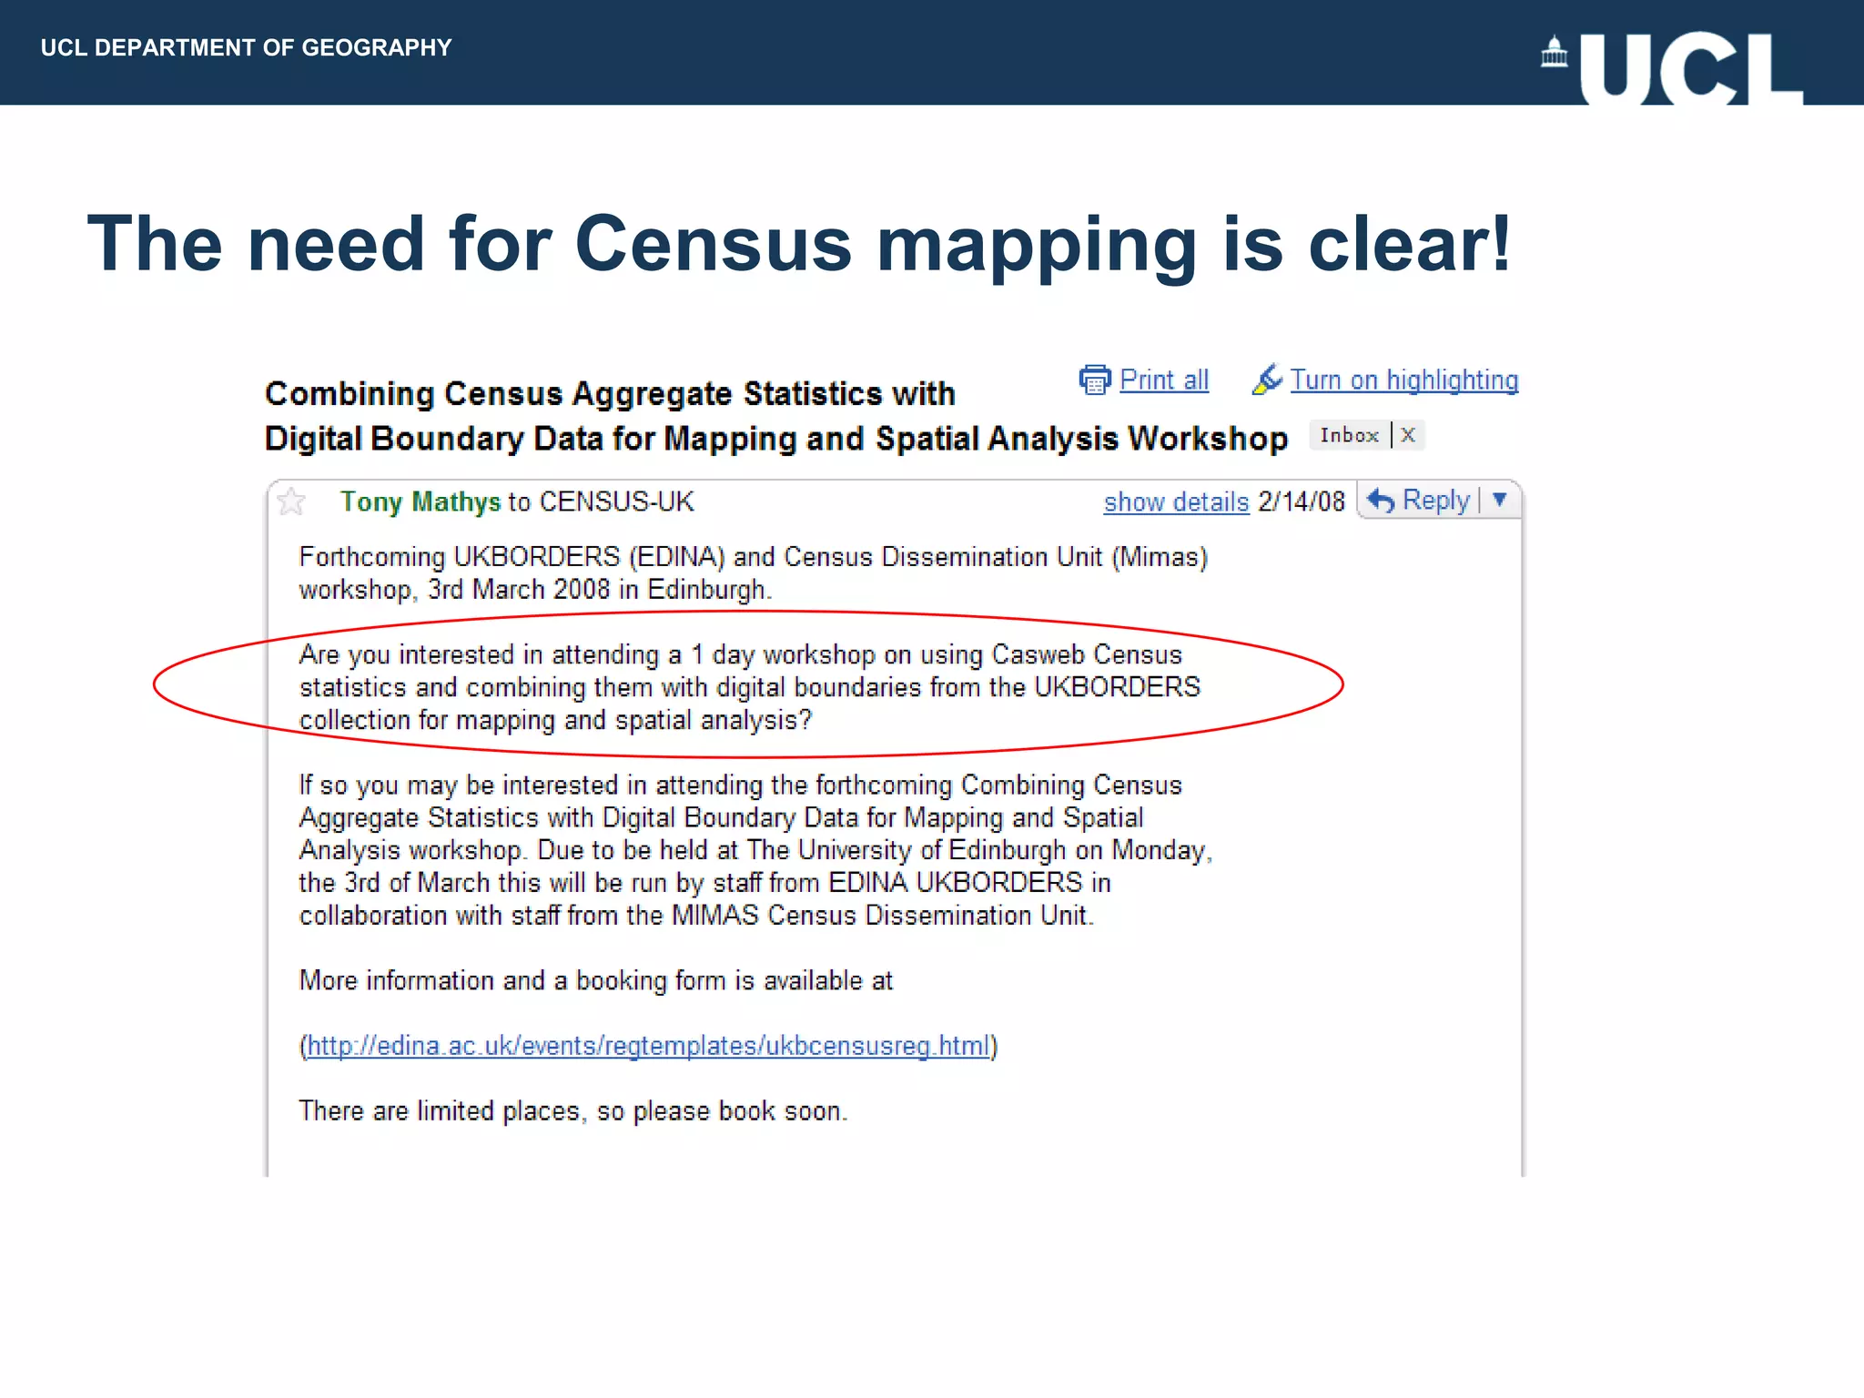This screenshot has width=1864, height=1398.
Task: Click UCL DEPARTMENT OF GEOGRAPHY header text
Action: 246,47
